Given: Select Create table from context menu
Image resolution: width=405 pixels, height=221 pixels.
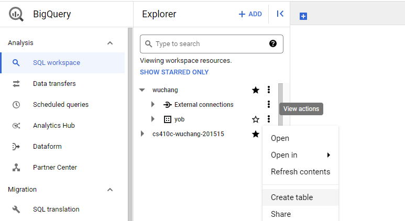Looking at the screenshot, I should coord(292,197).
